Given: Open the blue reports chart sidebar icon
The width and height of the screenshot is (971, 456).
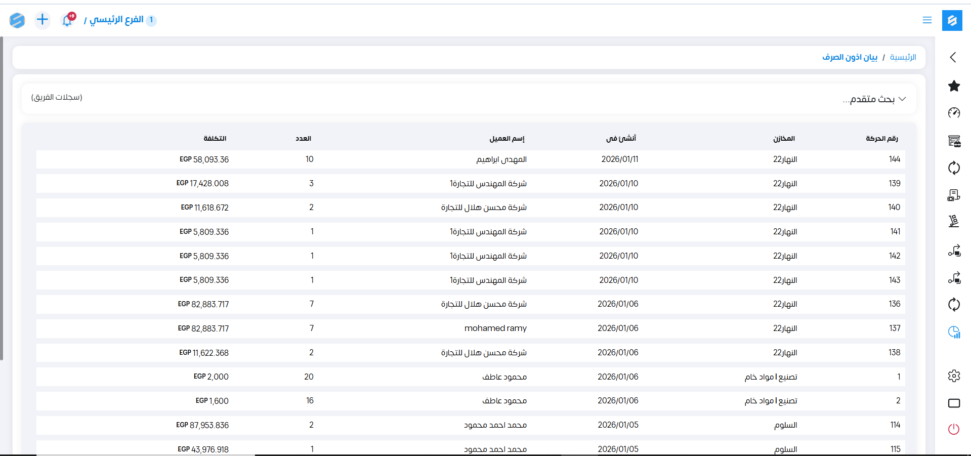Looking at the screenshot, I should (x=954, y=332).
